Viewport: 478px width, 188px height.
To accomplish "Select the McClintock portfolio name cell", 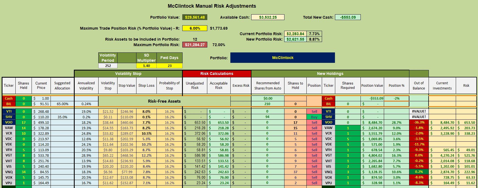I will click(283, 58).
